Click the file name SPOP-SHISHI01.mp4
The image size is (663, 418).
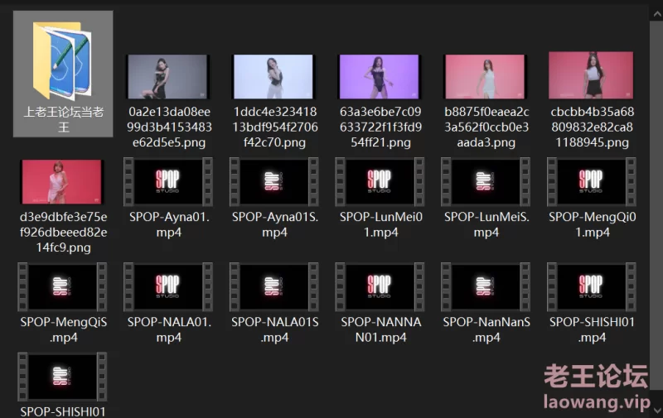592,329
